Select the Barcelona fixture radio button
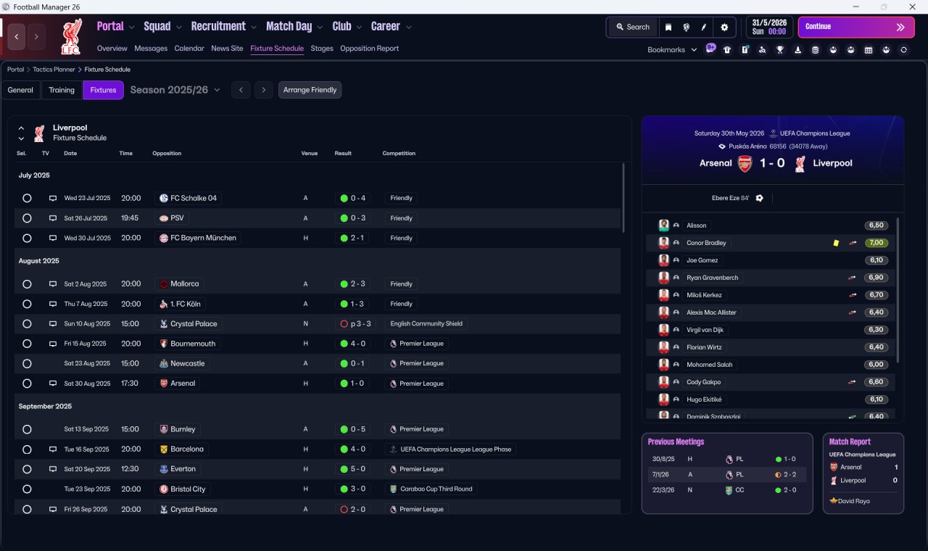This screenshot has width=928, height=551. [27, 449]
